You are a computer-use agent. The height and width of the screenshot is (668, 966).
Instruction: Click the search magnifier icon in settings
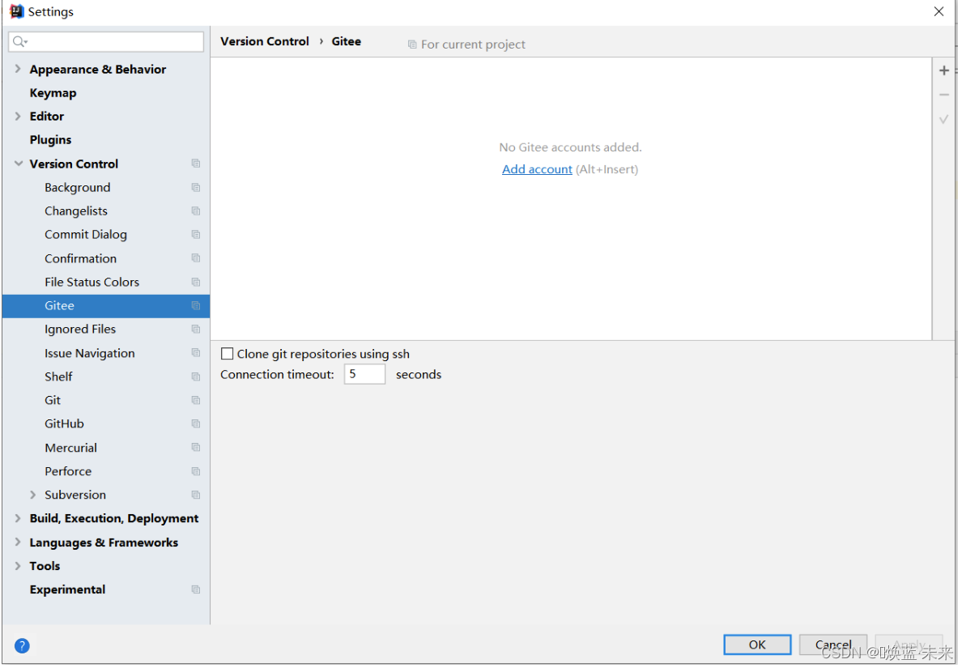tap(19, 41)
